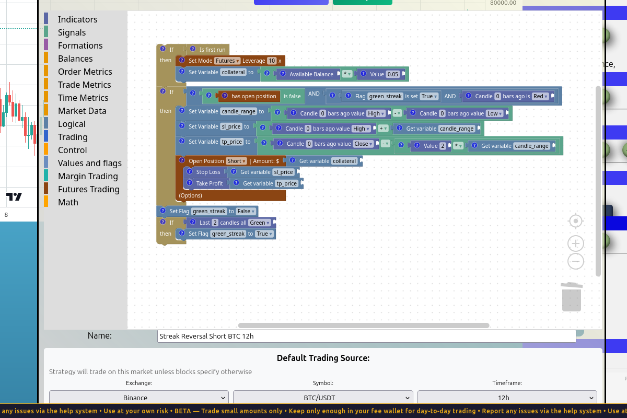Click the (Options) bar of Open Position
This screenshot has height=418, width=627.
(230, 195)
